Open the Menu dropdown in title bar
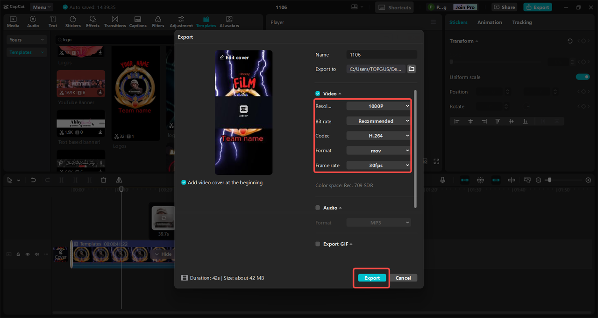 (42, 7)
